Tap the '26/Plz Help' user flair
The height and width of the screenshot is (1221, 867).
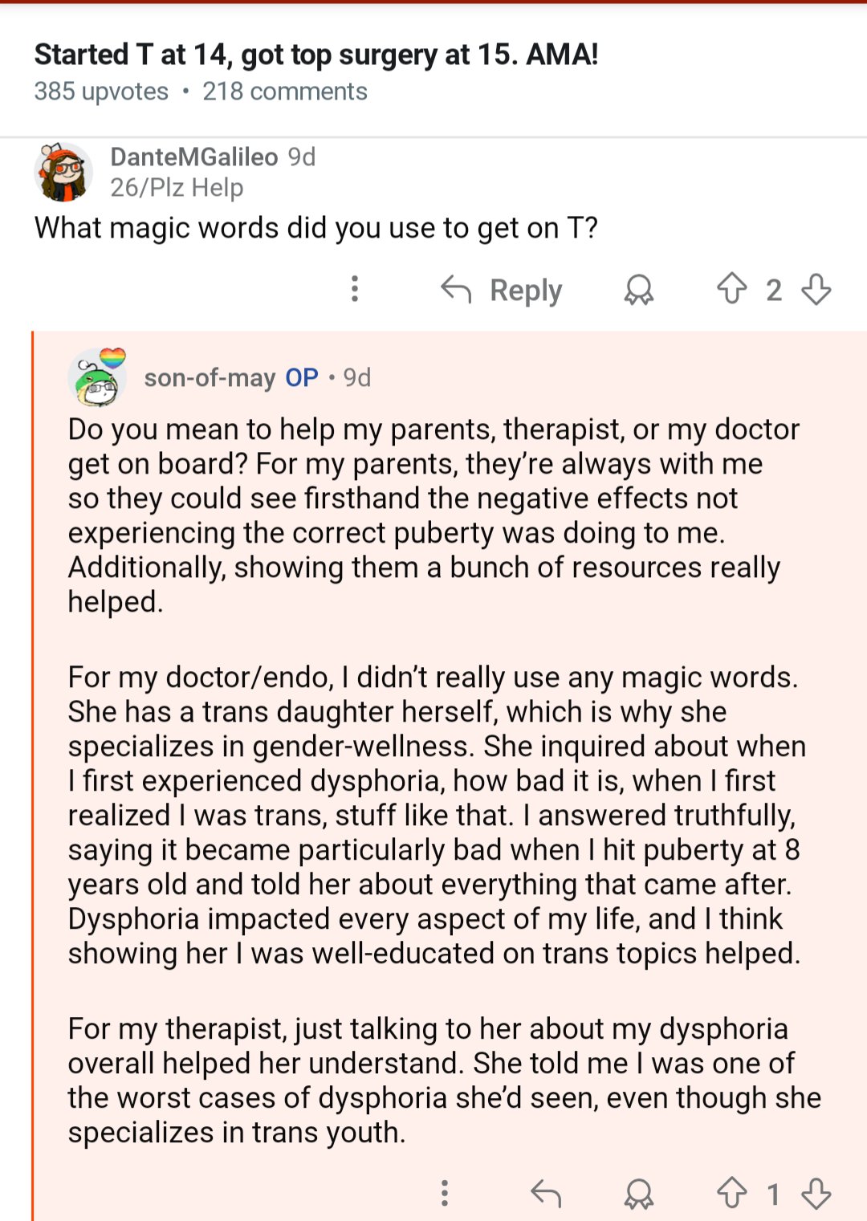[x=177, y=188]
